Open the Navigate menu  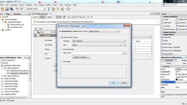[x=14, y=5]
